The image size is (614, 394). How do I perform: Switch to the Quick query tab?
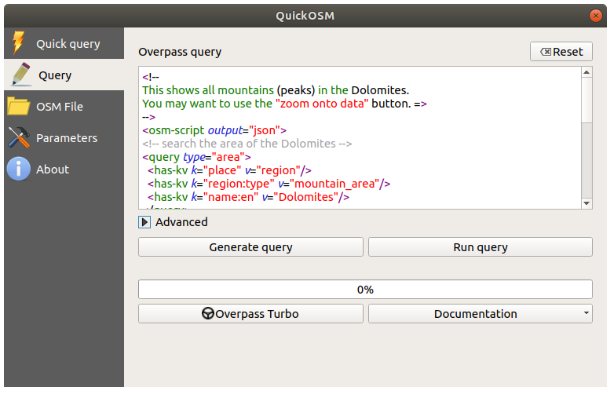(68, 44)
